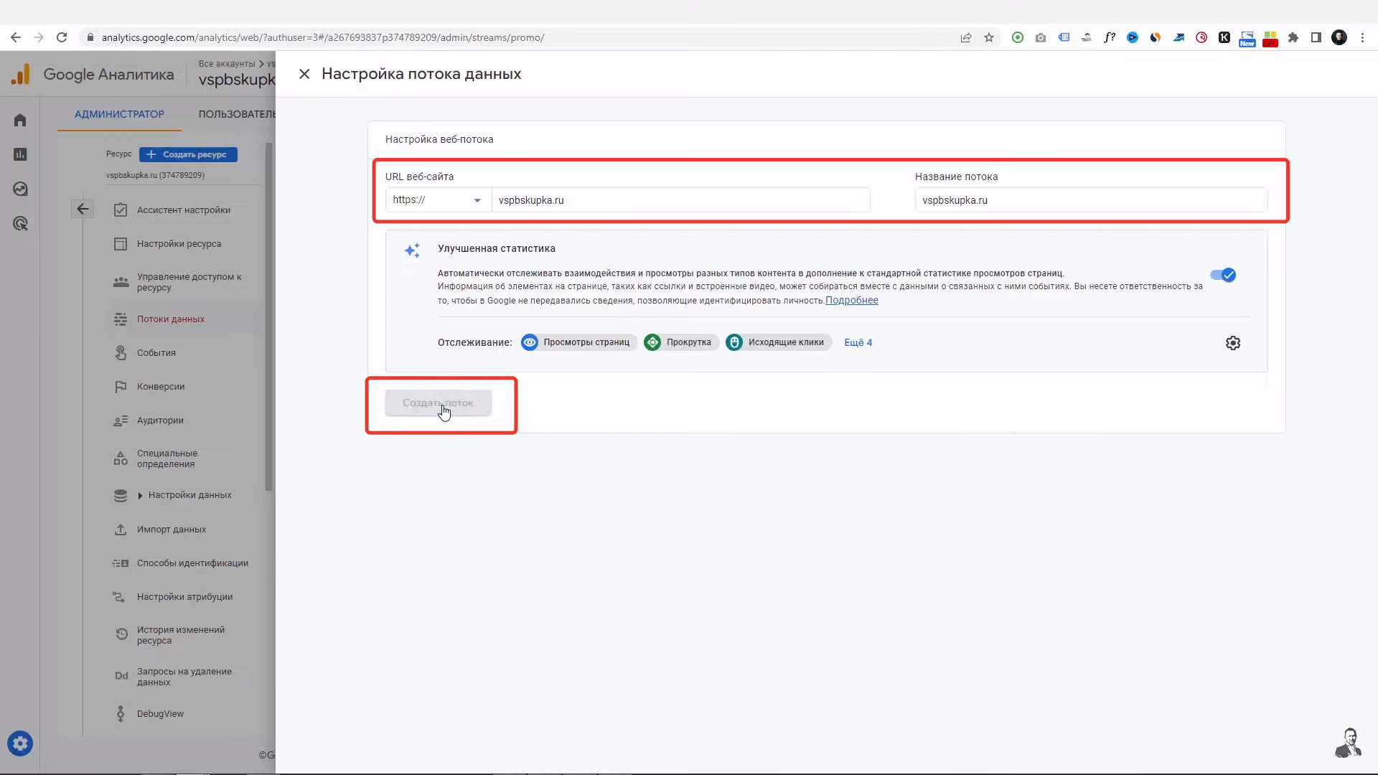Open Управление доступом к ресурсу item
Viewport: 1378px width, 775px height.
click(x=189, y=282)
